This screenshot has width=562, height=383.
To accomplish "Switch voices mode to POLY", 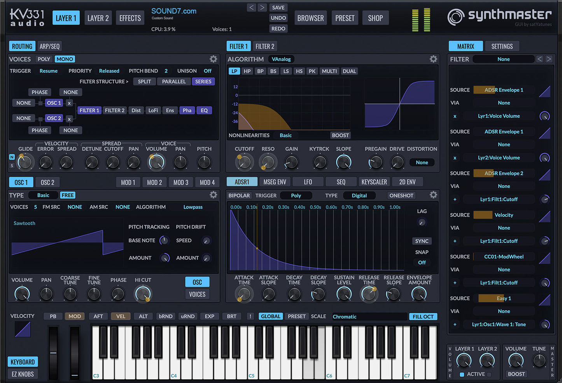I will 44,59.
